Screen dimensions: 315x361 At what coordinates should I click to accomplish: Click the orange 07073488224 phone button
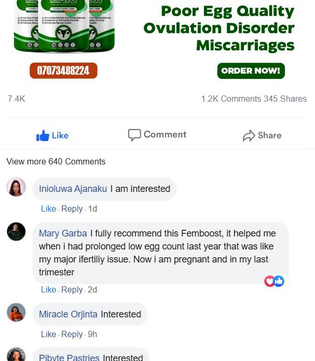pos(63,71)
